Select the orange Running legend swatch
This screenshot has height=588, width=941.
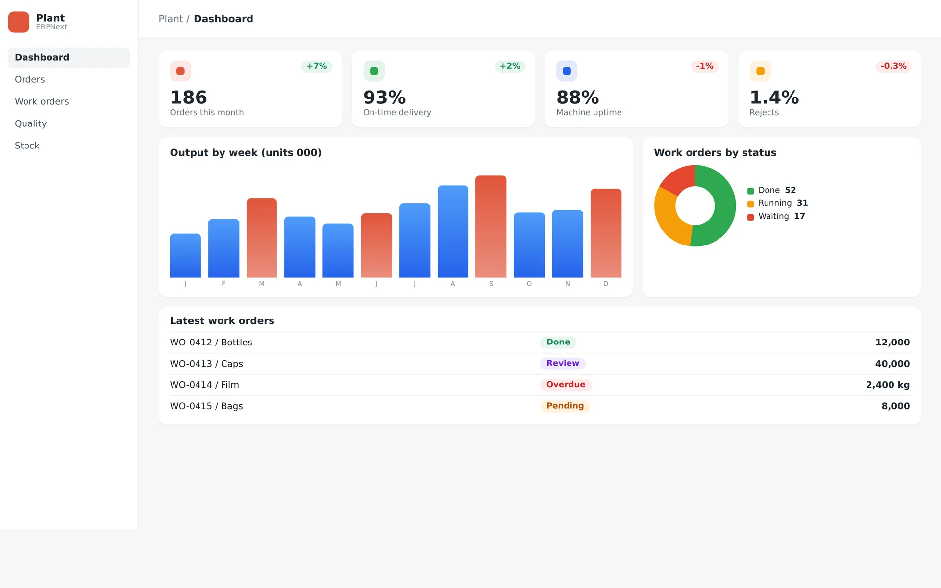(750, 204)
